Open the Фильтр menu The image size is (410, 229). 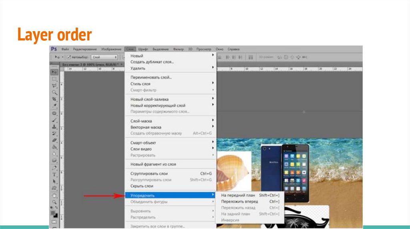(x=178, y=49)
